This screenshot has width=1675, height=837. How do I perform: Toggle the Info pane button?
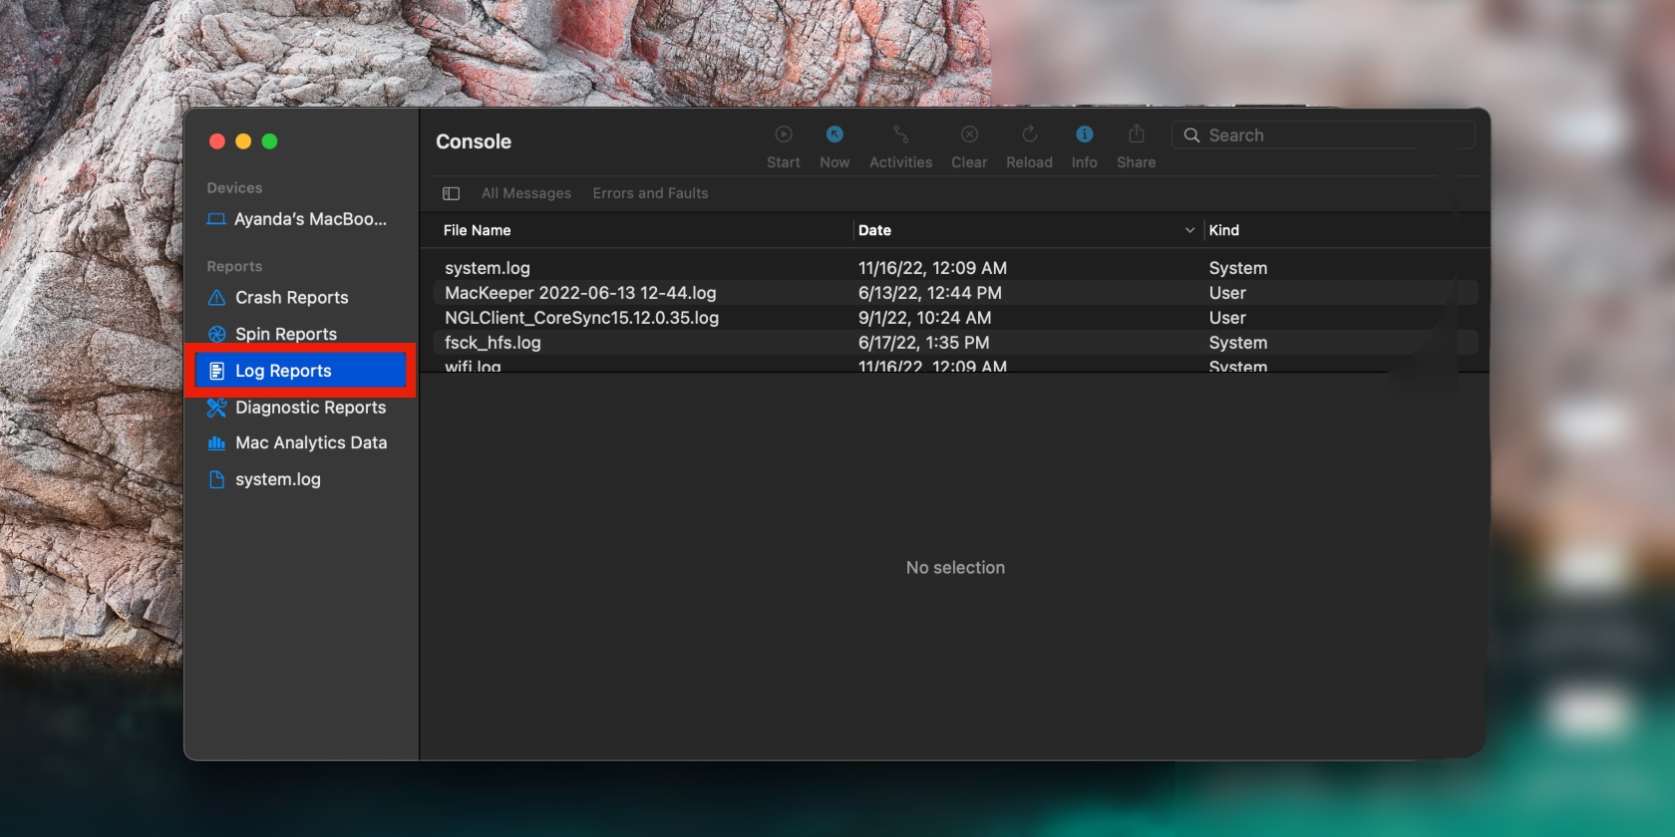(1085, 135)
